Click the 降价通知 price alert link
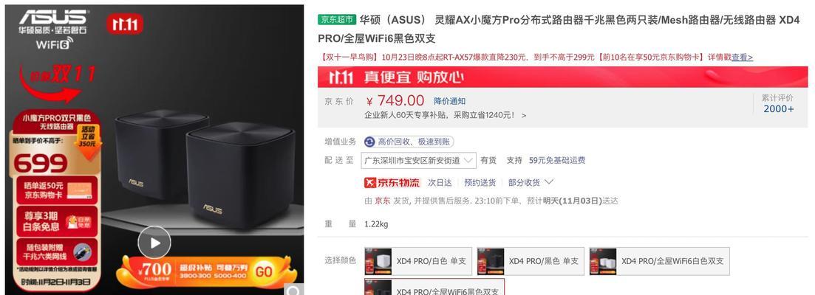Viewport: 815px width, 295px height. 449,101
